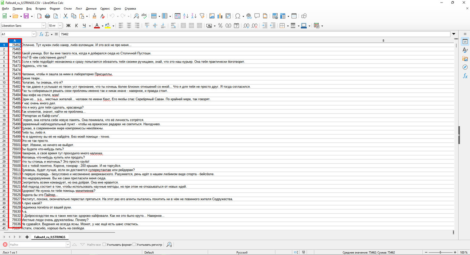
Task: Open the Данные menu
Action: [x=91, y=8]
